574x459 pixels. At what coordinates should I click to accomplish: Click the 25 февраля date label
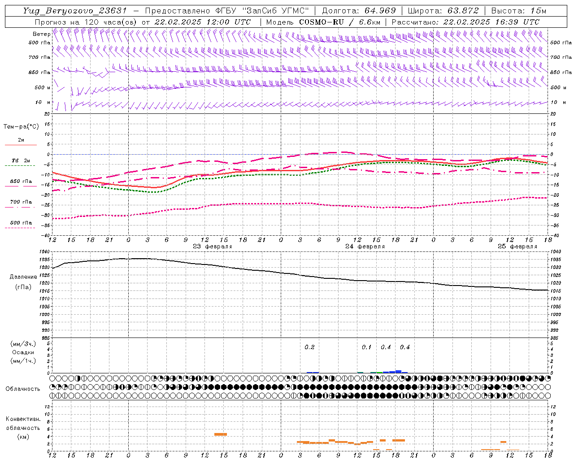(517, 247)
